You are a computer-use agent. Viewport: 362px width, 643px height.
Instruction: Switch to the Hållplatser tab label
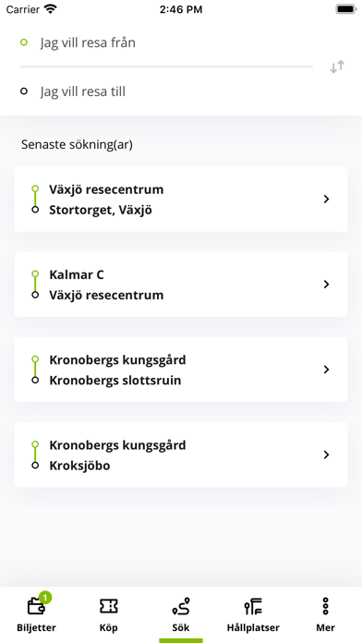pyautogui.click(x=253, y=627)
